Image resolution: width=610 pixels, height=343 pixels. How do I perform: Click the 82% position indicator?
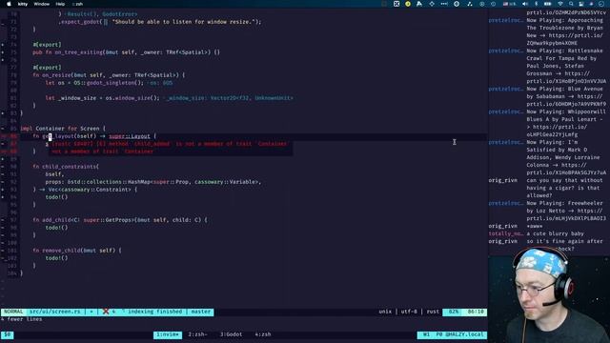tap(454, 312)
